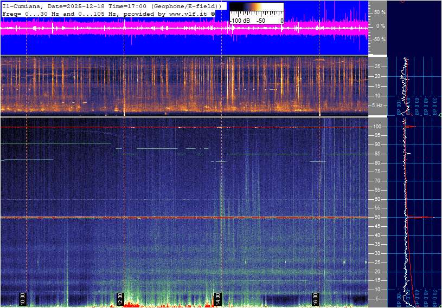The height and width of the screenshot is (308, 442).
Task: Click the -50 % amplitude axis label
Action: [379, 40]
